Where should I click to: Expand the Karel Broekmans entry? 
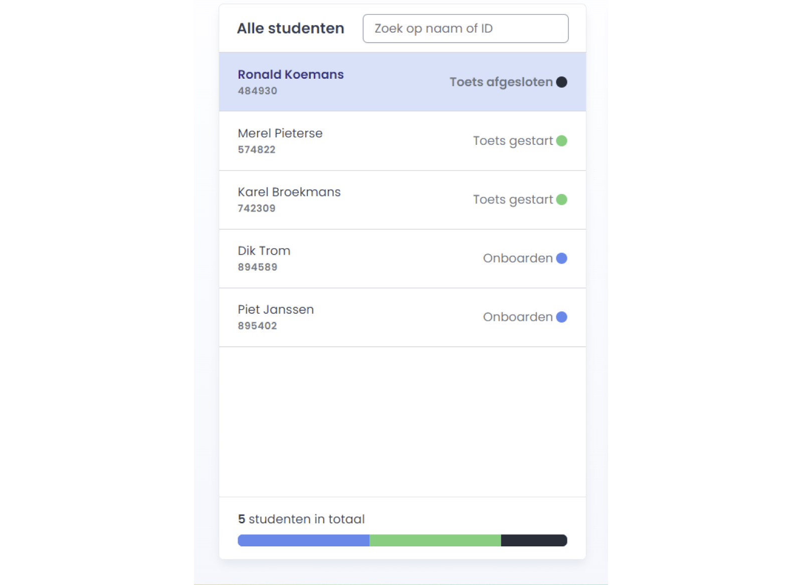(401, 200)
